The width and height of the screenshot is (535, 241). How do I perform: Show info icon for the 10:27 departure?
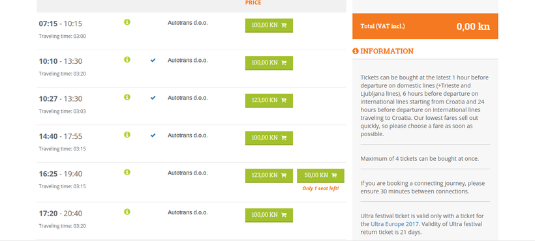point(127,97)
